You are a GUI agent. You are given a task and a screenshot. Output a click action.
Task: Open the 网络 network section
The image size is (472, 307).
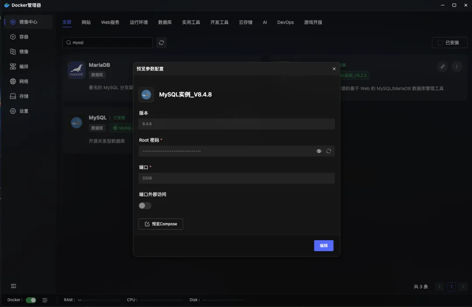(28, 81)
